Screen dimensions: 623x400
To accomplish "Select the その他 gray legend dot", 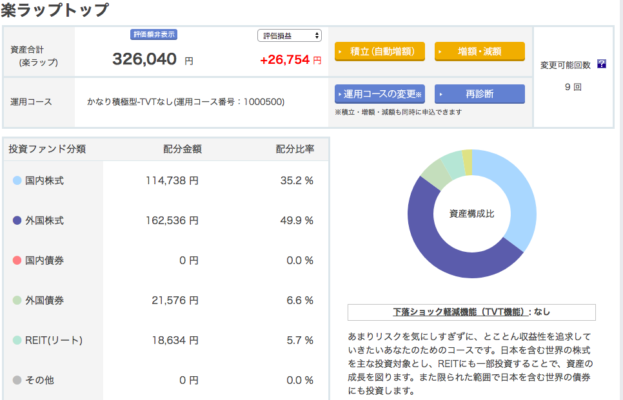I will 17,380.
